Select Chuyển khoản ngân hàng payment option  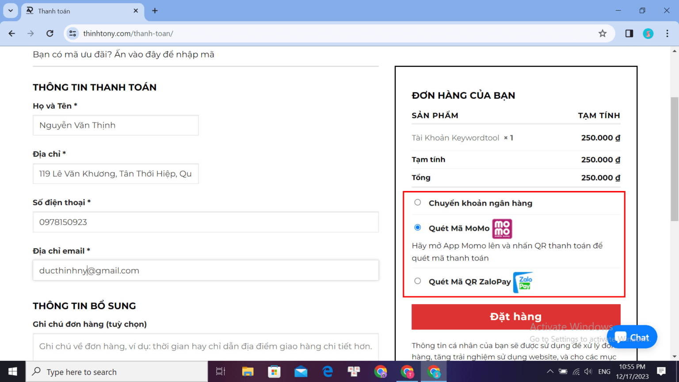[x=417, y=202]
